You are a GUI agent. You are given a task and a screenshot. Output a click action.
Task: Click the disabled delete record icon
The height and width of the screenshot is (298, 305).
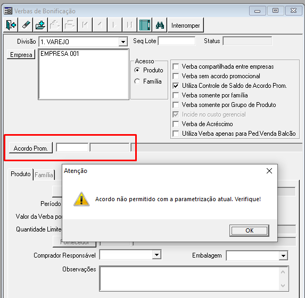click(70, 25)
